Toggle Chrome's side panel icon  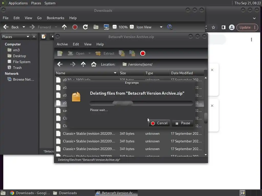point(223,27)
